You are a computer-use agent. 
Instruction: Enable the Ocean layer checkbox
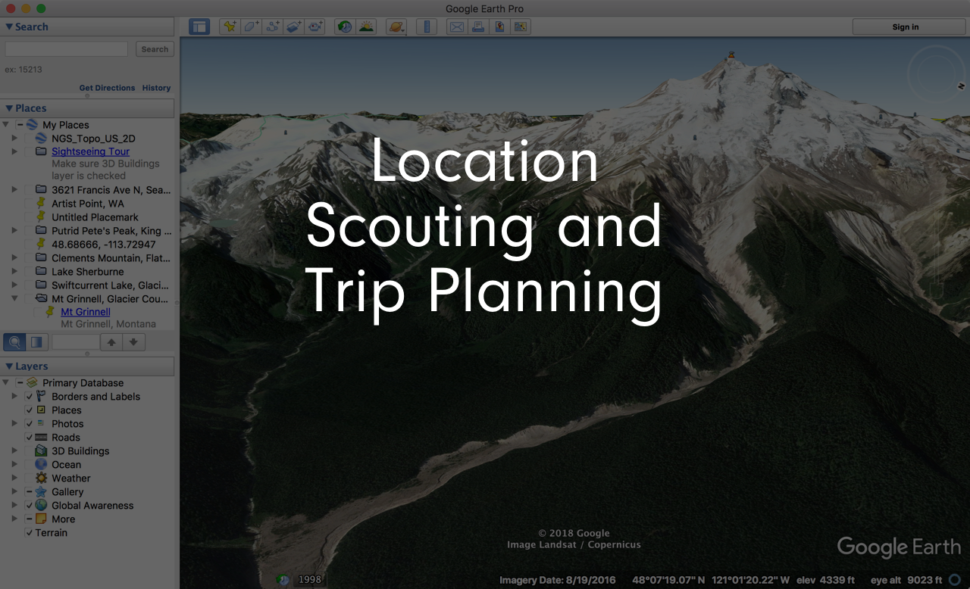point(30,465)
